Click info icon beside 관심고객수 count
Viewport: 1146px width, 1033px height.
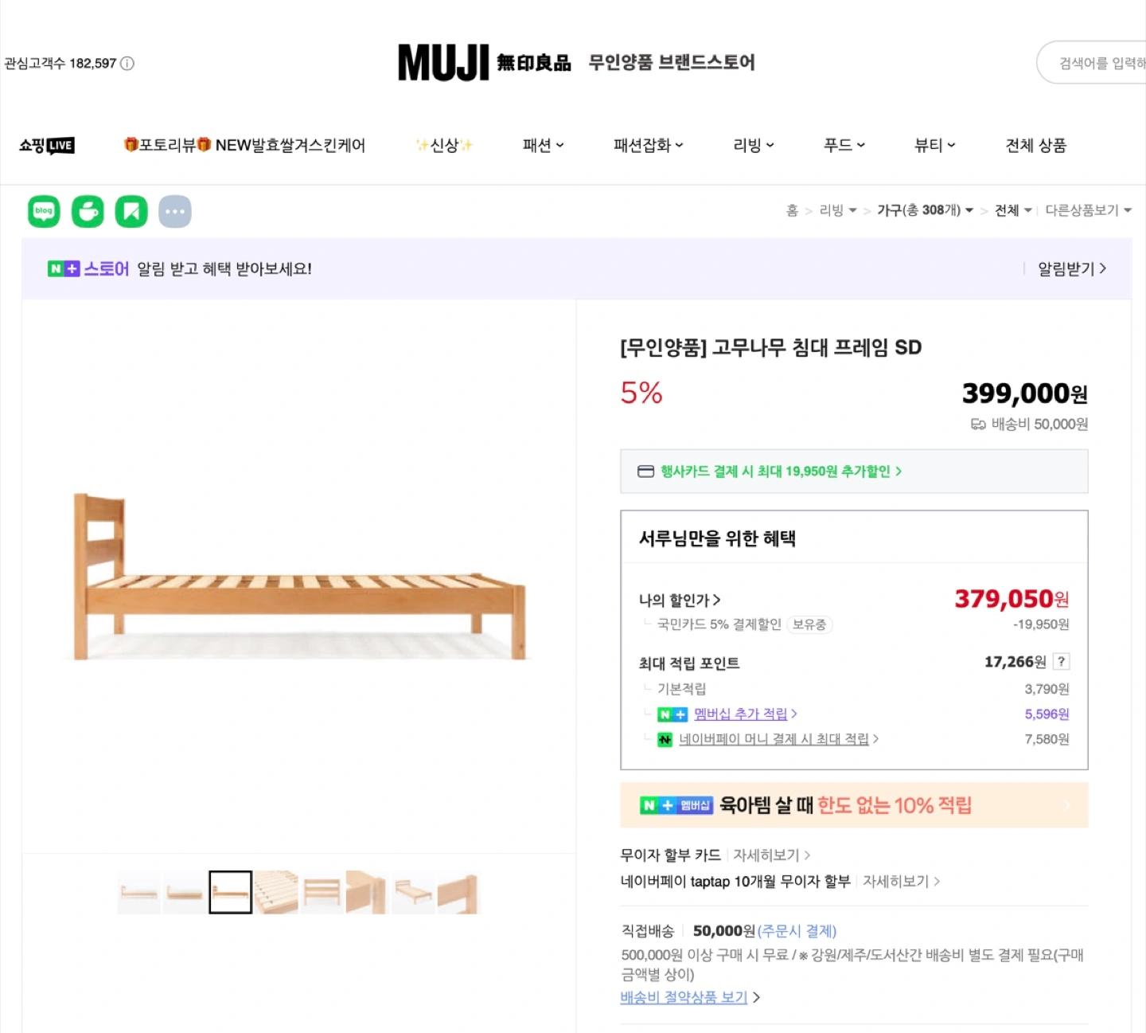(127, 64)
